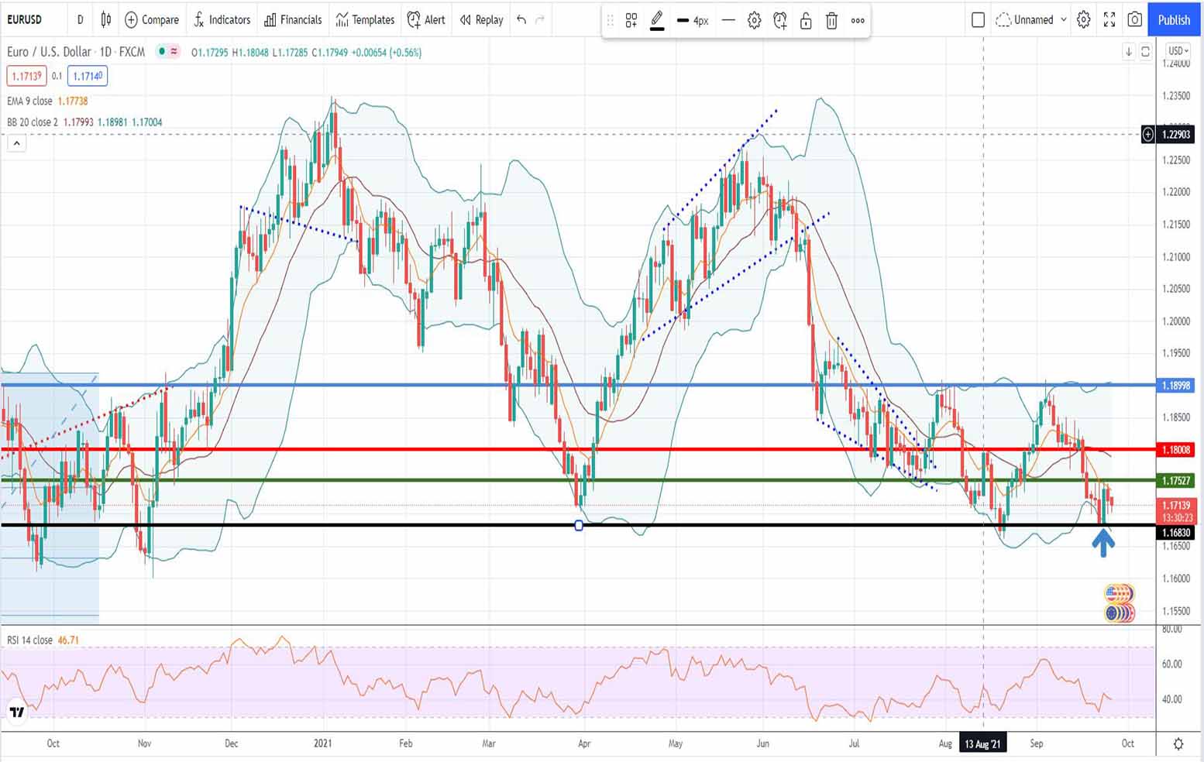Open drawing settings gear in floating toolbar
1204x762 pixels.
(x=754, y=21)
